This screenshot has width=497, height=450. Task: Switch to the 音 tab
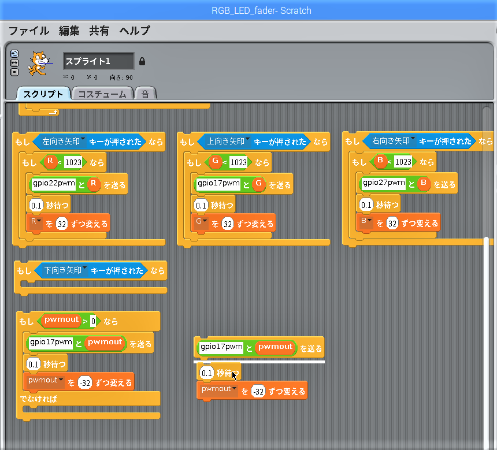(145, 94)
